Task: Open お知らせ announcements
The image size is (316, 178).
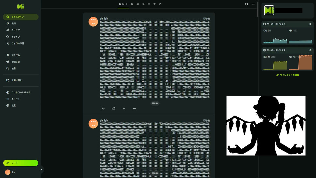Action: click(x=20, y=62)
